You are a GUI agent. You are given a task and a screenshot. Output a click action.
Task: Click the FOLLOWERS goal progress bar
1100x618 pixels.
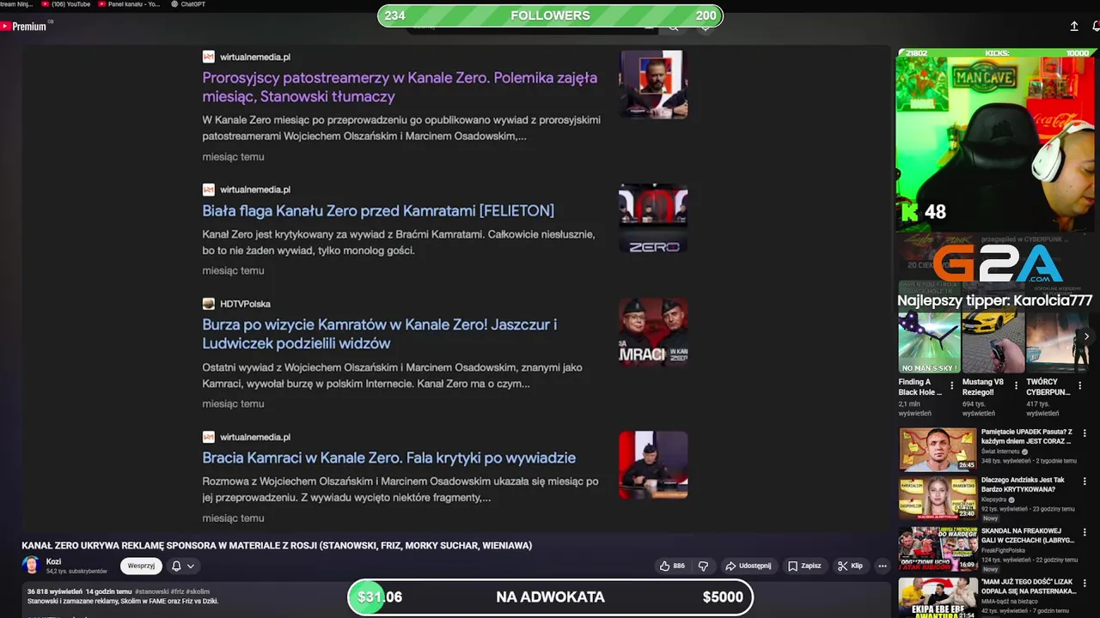point(550,15)
